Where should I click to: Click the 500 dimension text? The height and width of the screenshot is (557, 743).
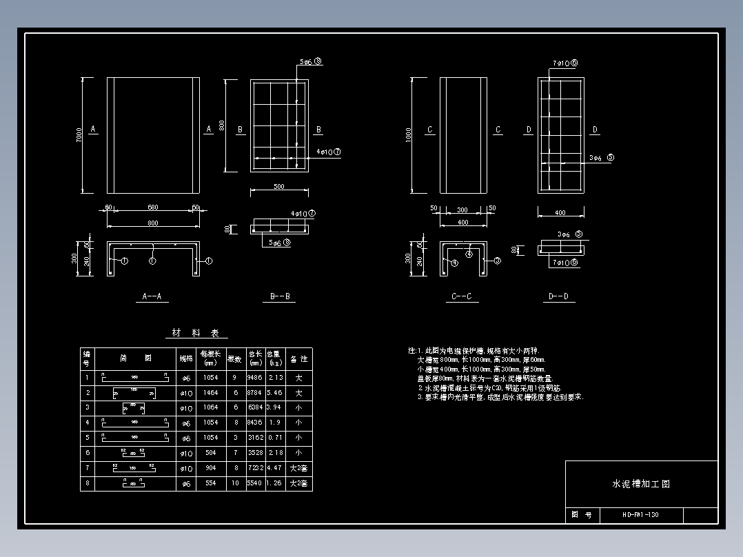tap(279, 186)
